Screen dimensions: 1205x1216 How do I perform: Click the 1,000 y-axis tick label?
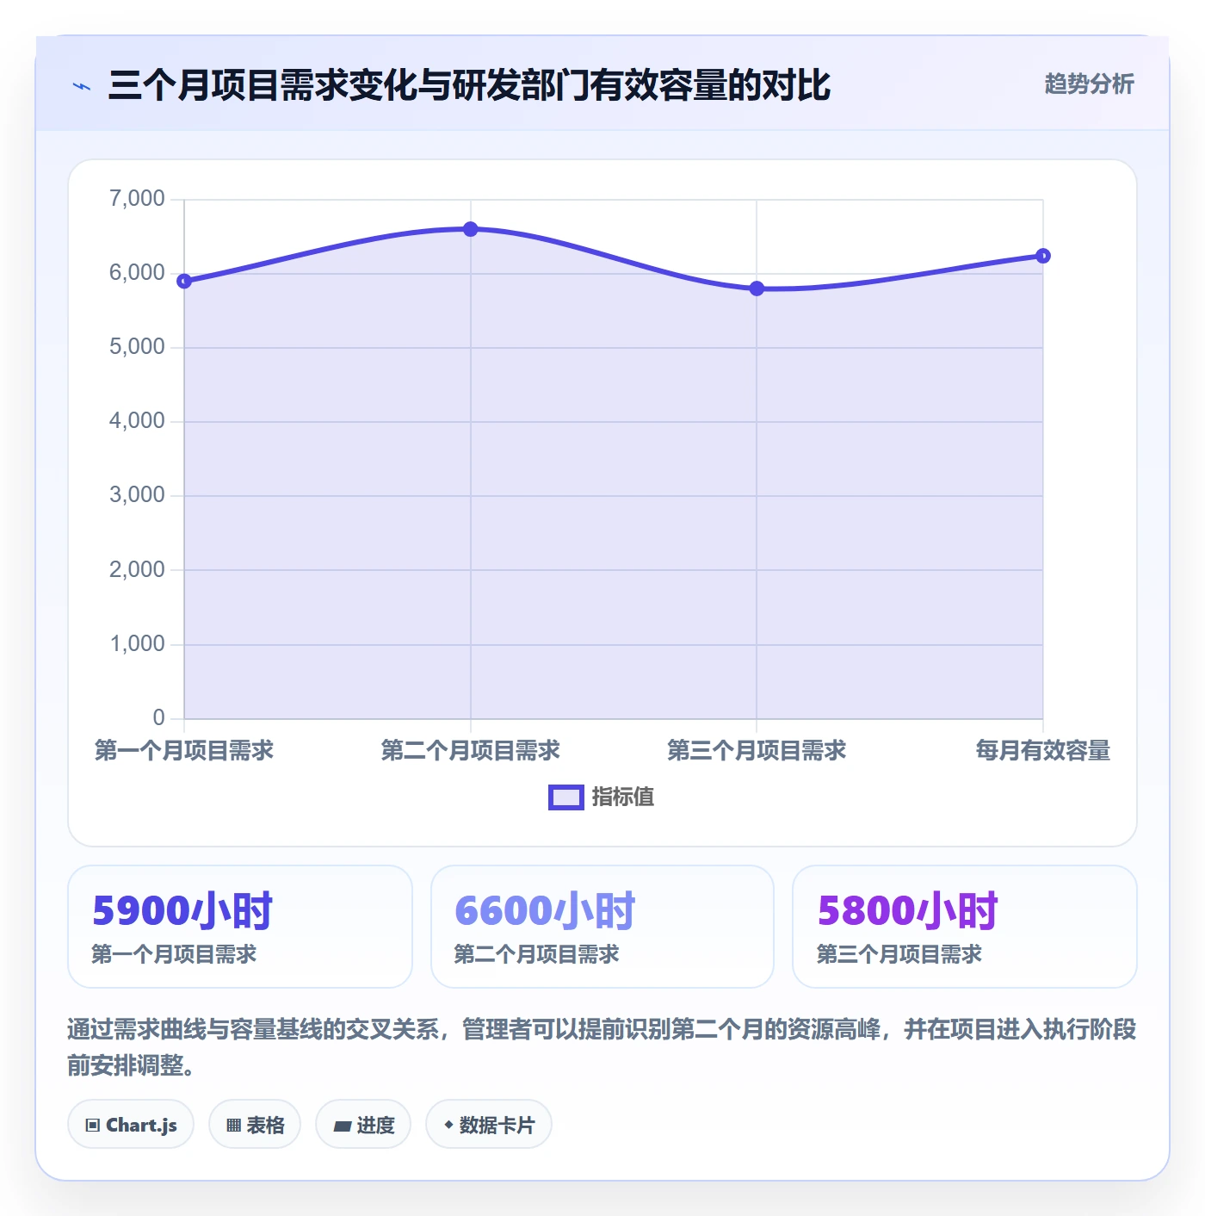pyautogui.click(x=137, y=643)
